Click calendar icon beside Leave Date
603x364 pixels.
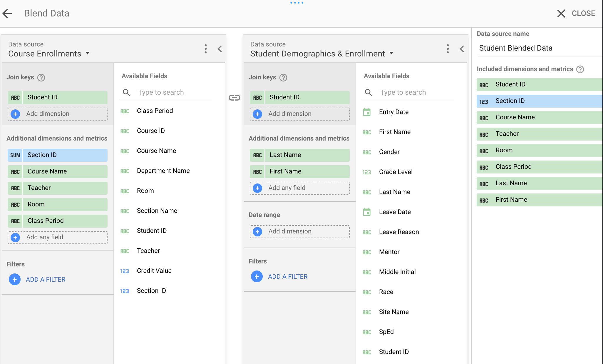(x=367, y=212)
